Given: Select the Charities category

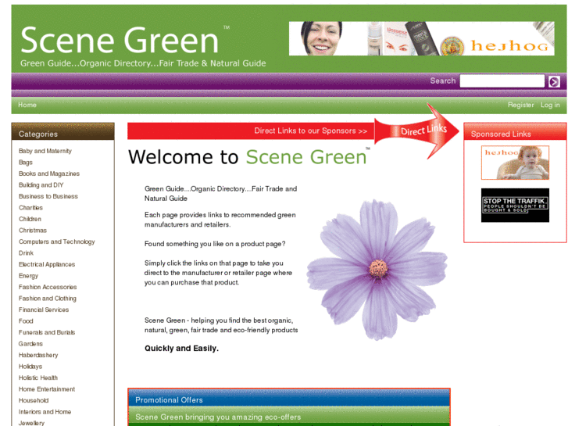Looking at the screenshot, I should coord(30,208).
